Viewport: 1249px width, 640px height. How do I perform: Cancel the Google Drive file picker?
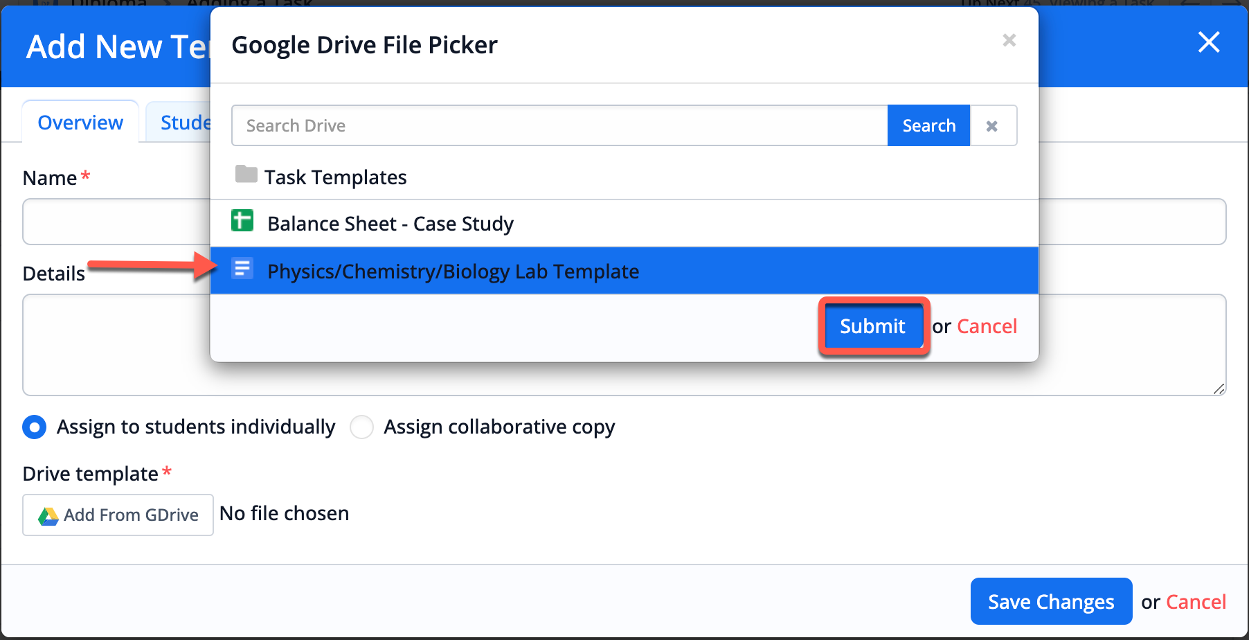point(987,326)
